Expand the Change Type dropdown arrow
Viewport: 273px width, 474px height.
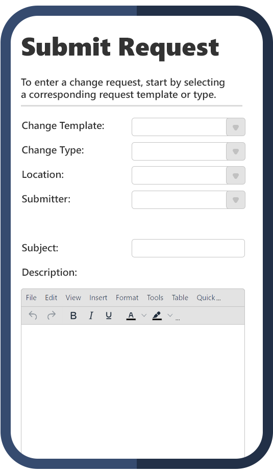pyautogui.click(x=235, y=151)
